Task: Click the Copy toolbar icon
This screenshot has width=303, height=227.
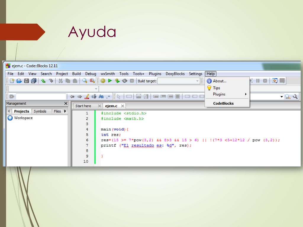Action: point(68,81)
